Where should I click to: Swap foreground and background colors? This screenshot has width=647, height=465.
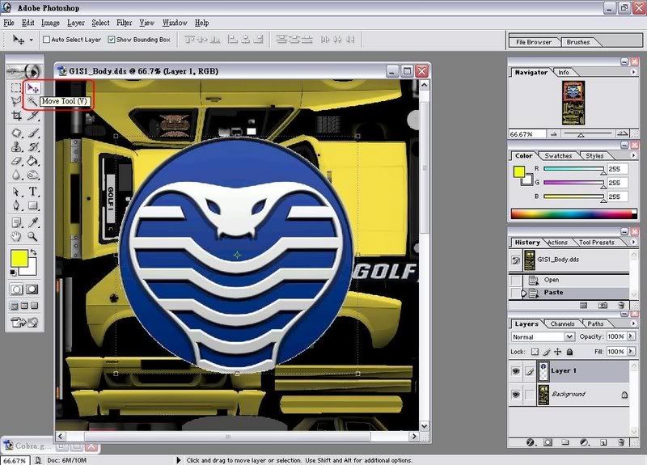point(33,252)
